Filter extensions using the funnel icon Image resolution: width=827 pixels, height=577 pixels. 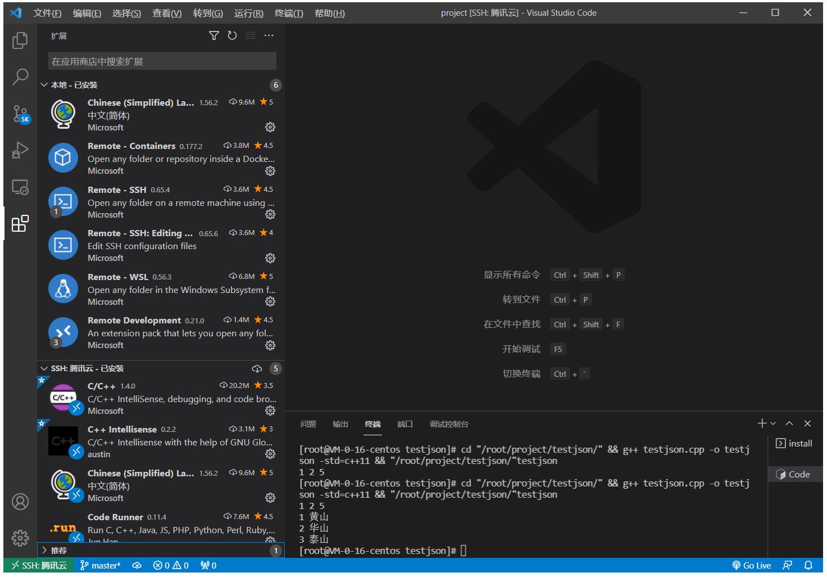214,35
